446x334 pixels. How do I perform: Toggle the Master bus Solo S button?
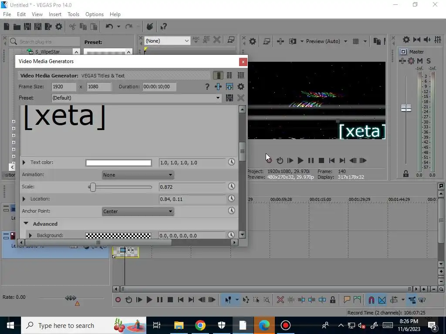click(429, 61)
